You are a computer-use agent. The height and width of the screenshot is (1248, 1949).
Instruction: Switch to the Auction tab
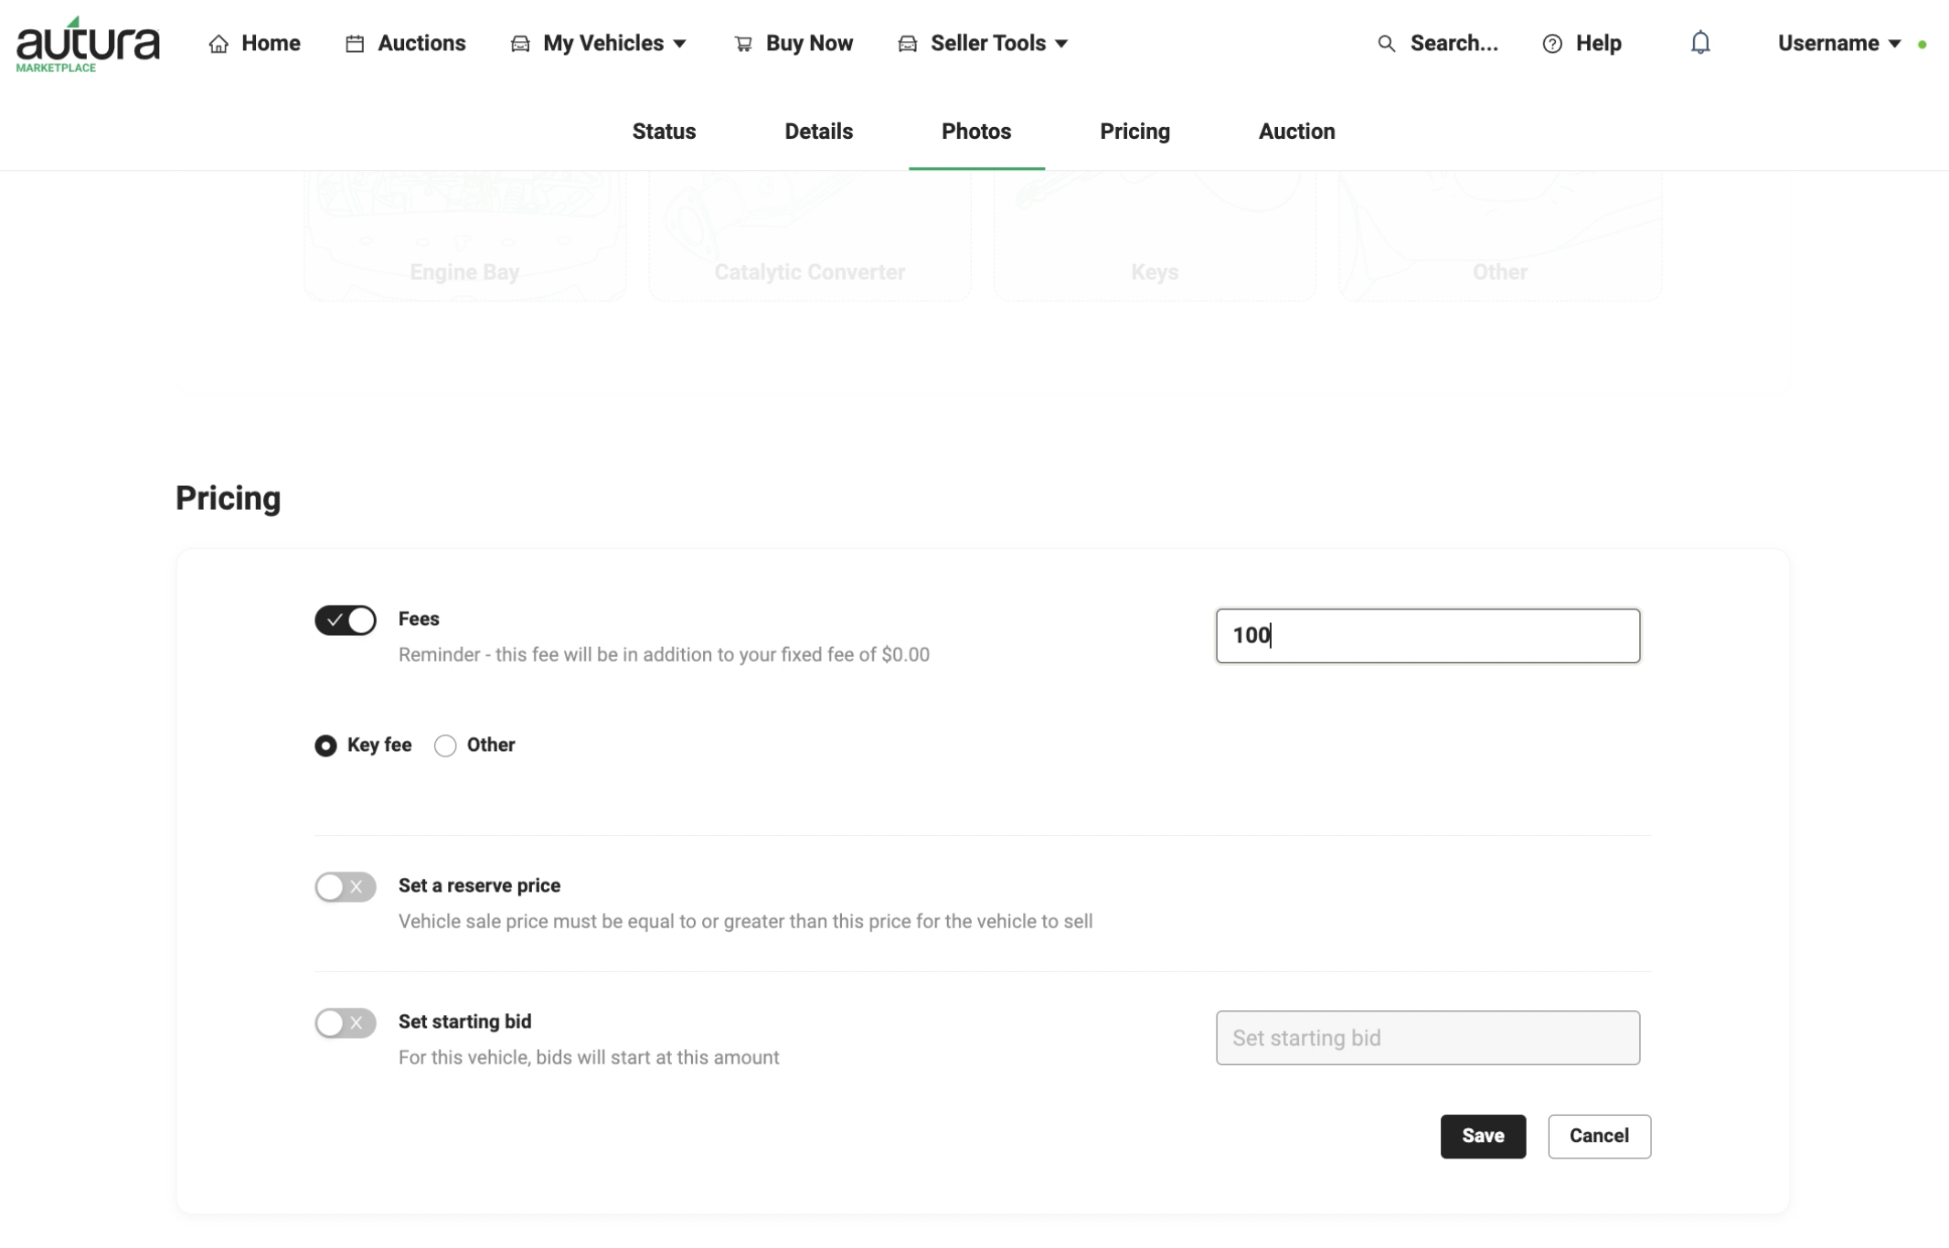[1296, 132]
